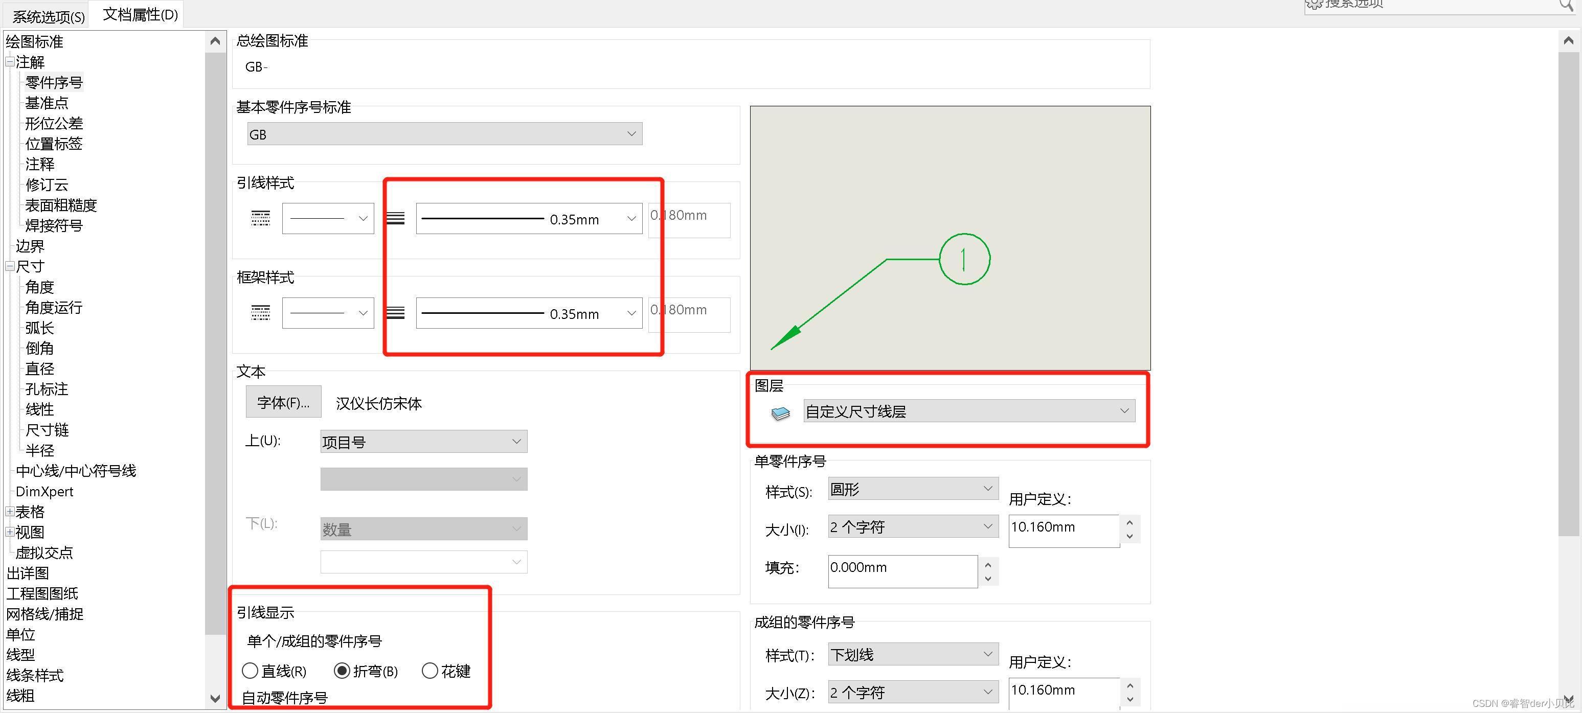
Task: Select the 直线(R) radio button
Action: [x=250, y=671]
